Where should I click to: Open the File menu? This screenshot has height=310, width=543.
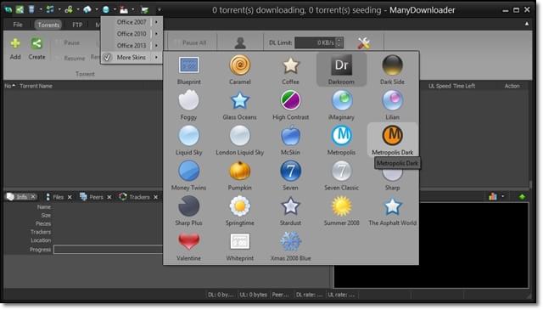point(18,25)
